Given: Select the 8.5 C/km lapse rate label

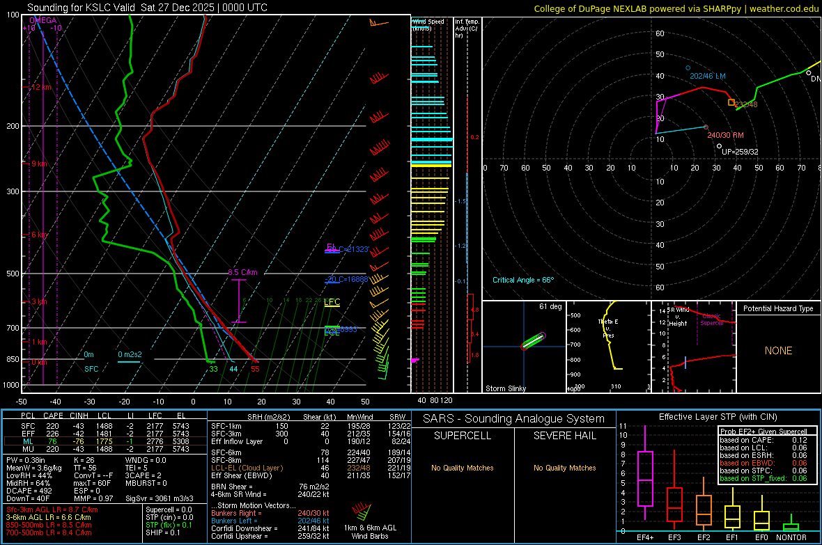Looking at the screenshot, I should (x=242, y=273).
